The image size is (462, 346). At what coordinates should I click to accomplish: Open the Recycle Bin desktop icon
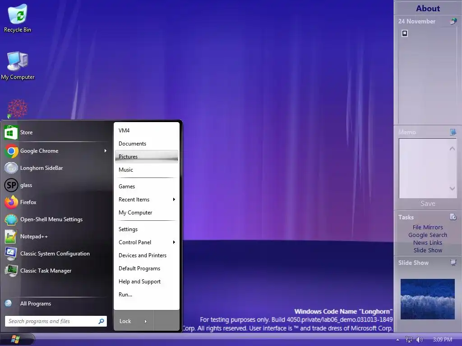18,18
